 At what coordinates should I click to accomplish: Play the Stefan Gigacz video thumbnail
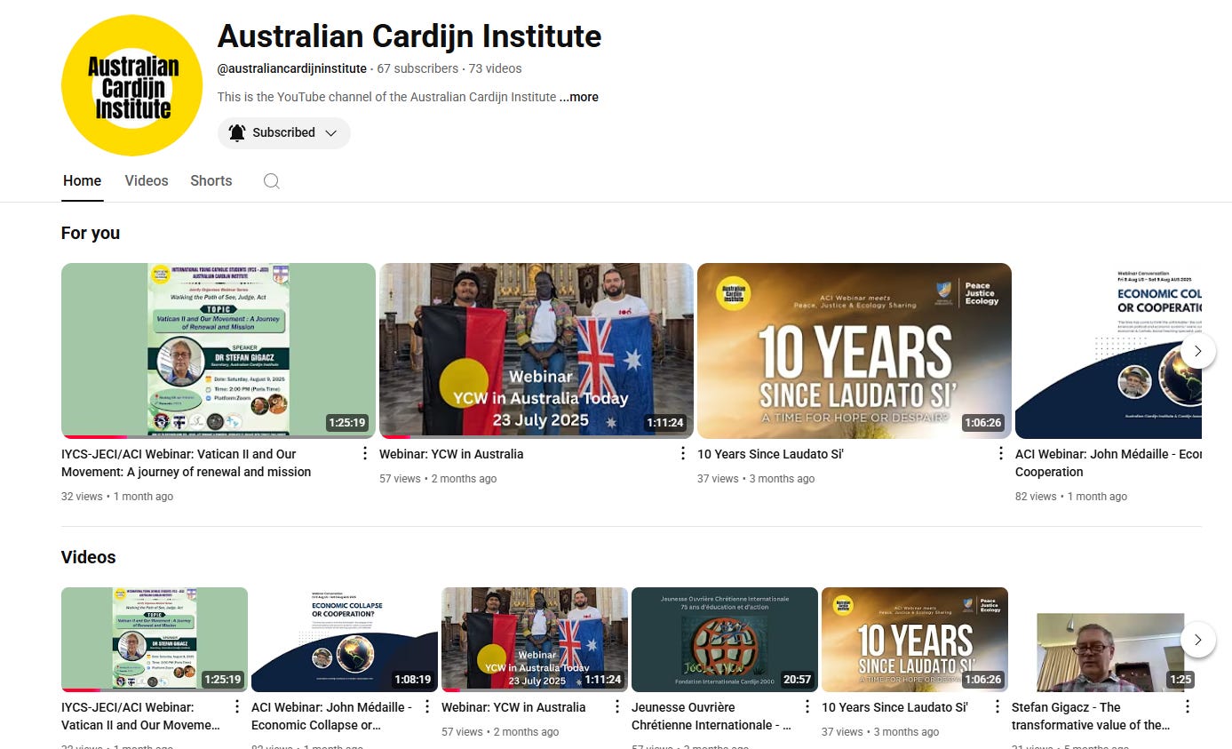[1105, 640]
